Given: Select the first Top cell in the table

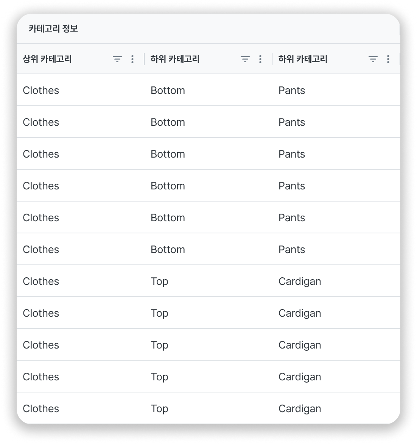Looking at the screenshot, I should coord(160,281).
